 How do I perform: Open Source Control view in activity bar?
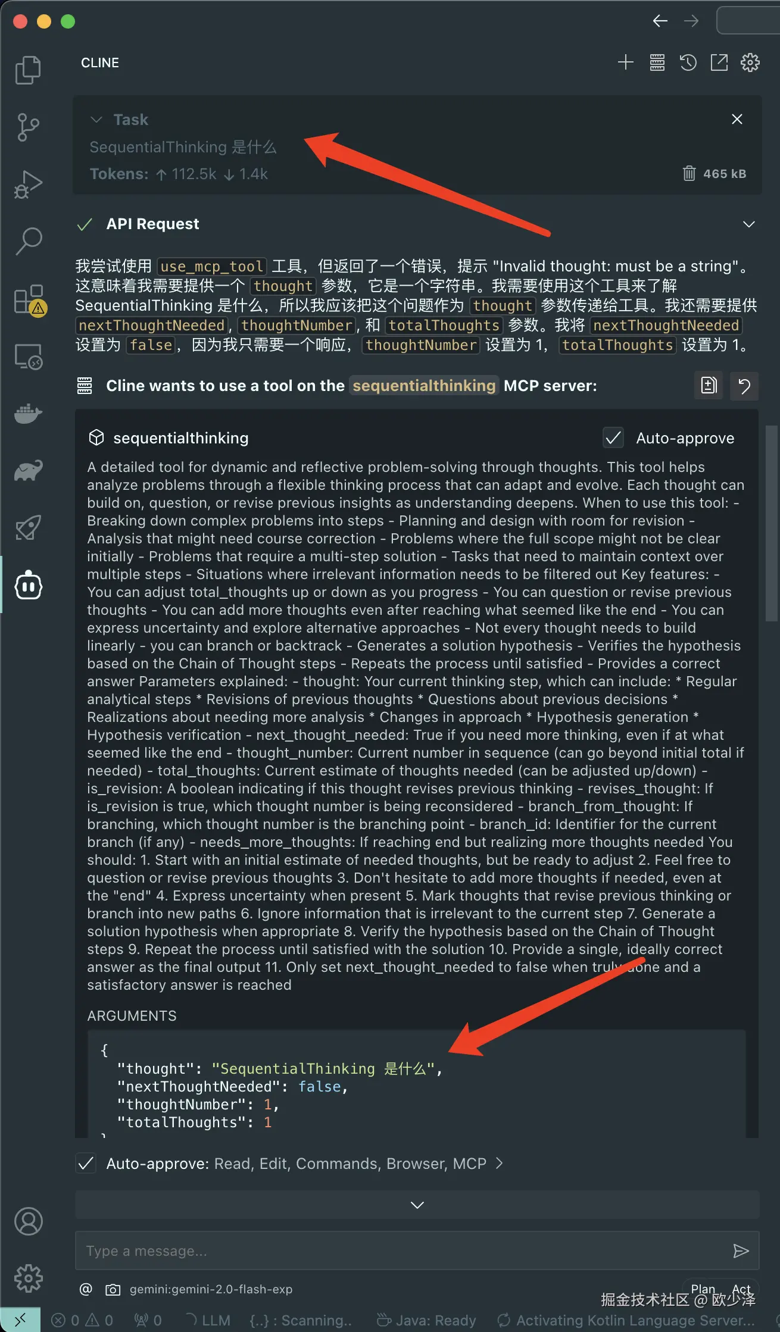pyautogui.click(x=28, y=127)
